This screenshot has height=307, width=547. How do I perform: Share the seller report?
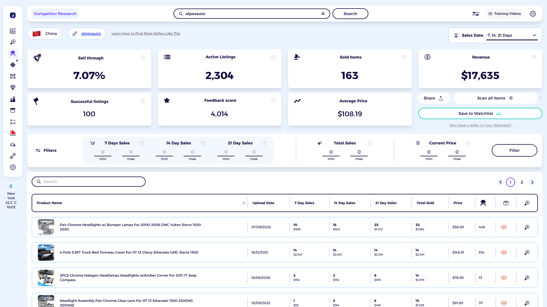tap(434, 98)
